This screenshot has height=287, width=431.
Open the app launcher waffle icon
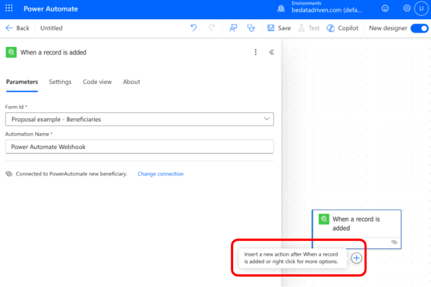click(9, 8)
